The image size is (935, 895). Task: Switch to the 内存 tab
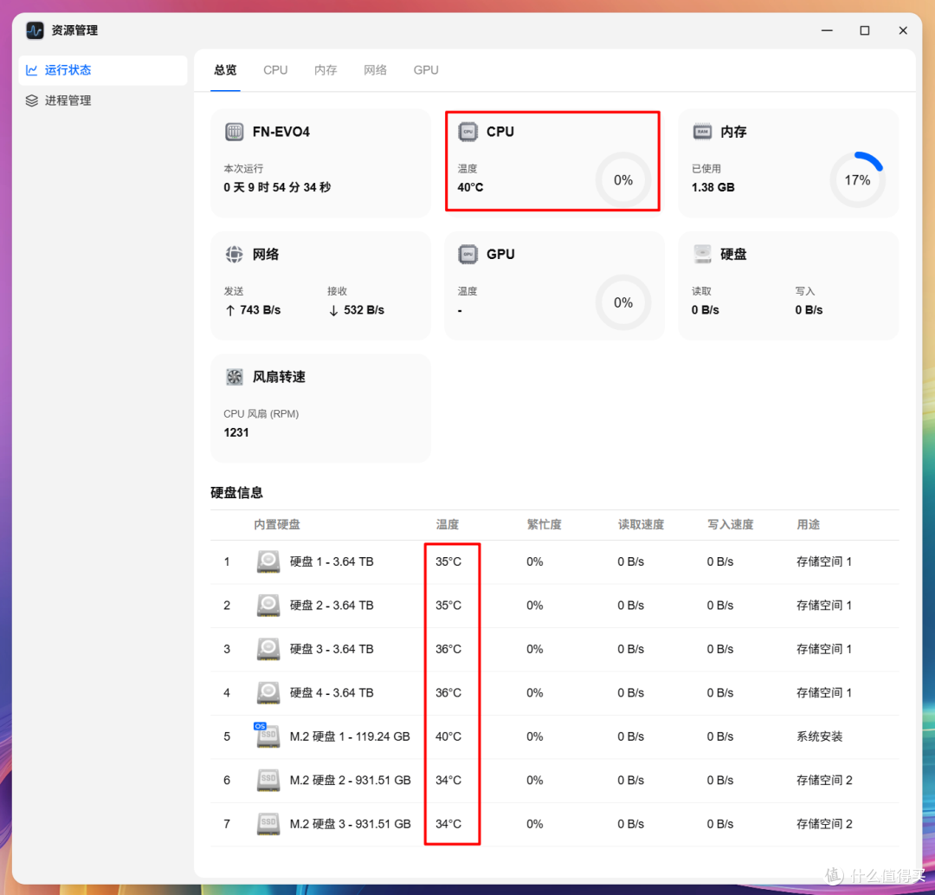(x=326, y=70)
